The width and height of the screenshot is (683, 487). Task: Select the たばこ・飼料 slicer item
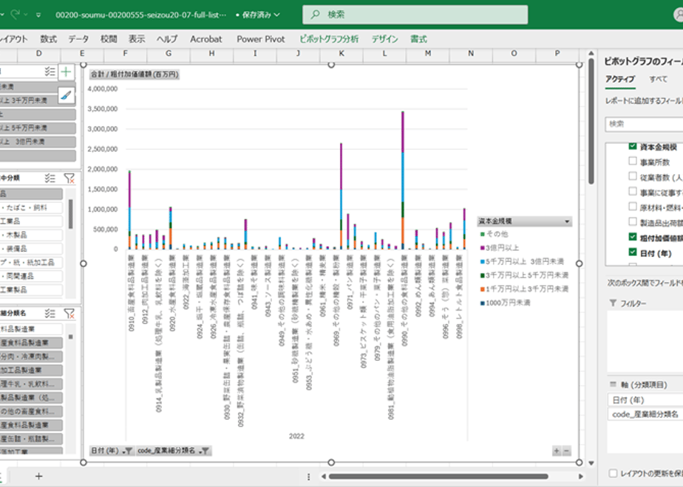coord(30,208)
